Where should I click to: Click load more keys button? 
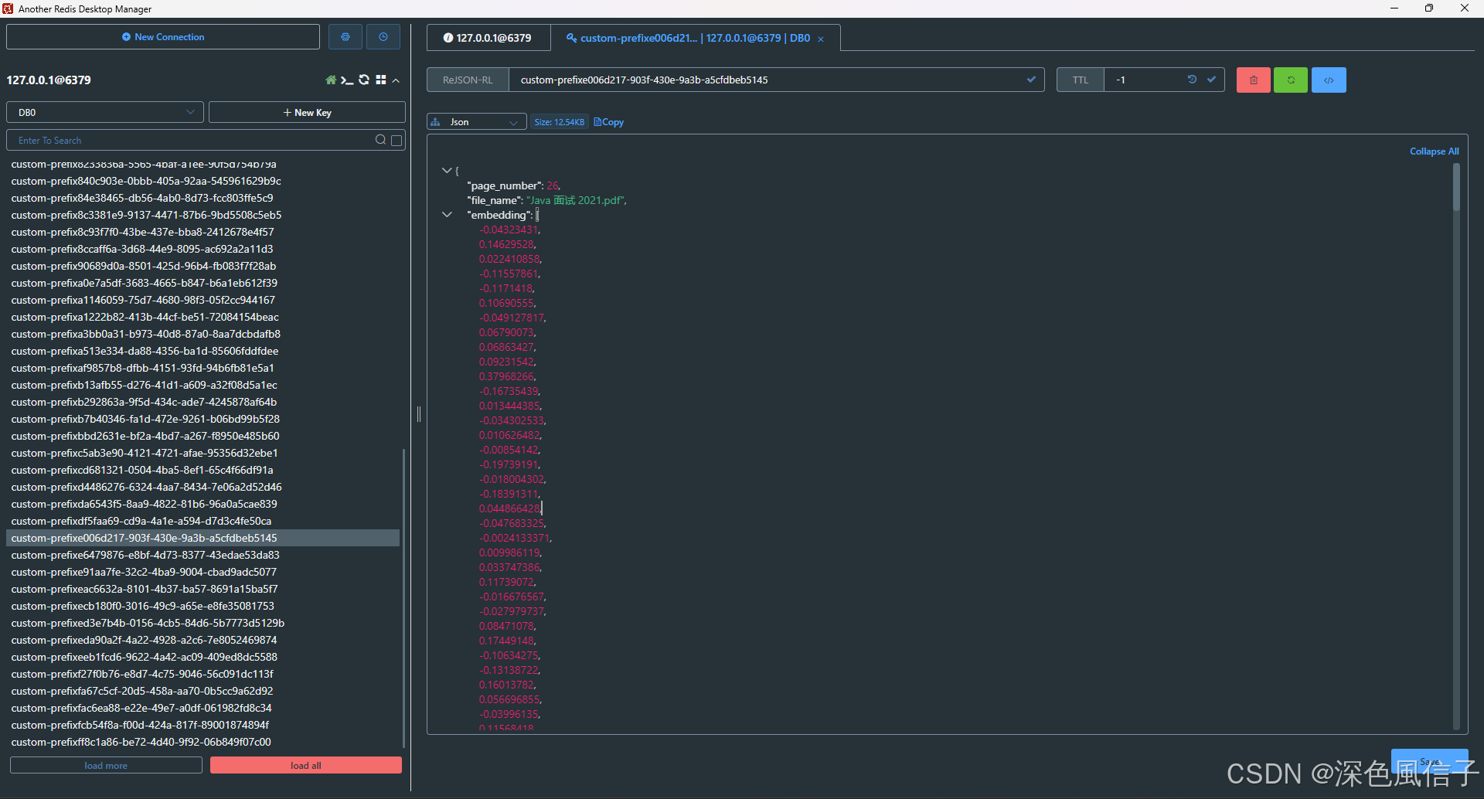(106, 765)
